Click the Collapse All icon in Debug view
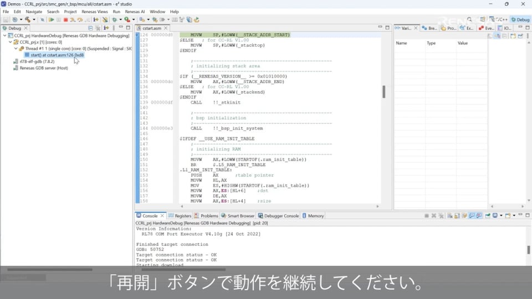This screenshot has height=299, width=532. (x=90, y=28)
